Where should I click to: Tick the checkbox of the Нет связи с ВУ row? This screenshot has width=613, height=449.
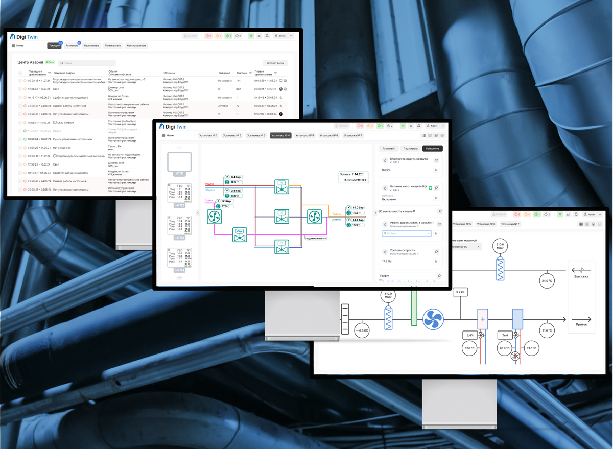(20, 148)
